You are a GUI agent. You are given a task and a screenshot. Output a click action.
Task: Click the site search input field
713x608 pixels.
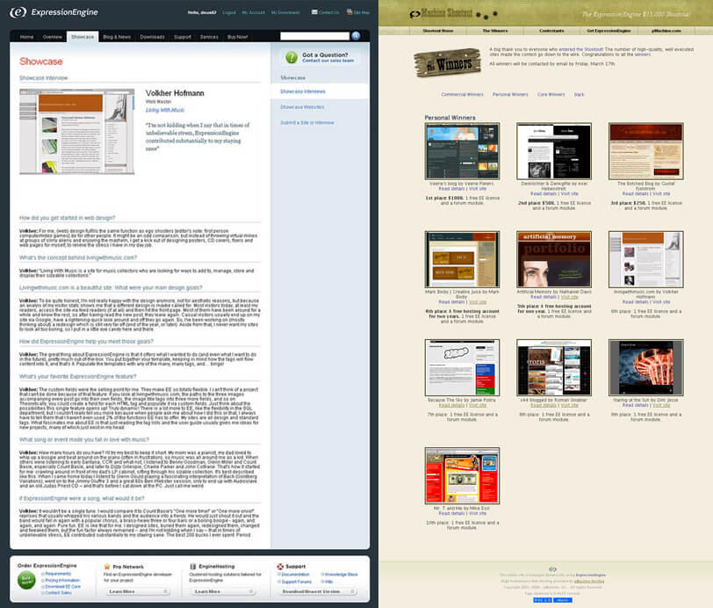click(x=313, y=36)
